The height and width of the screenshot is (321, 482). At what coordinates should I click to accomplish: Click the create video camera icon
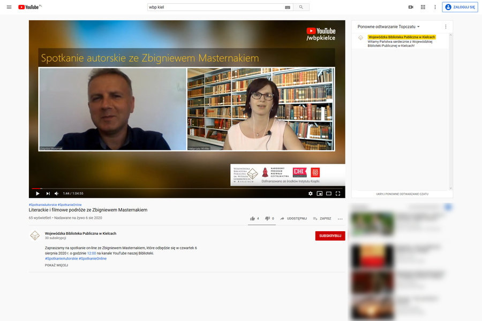point(411,7)
